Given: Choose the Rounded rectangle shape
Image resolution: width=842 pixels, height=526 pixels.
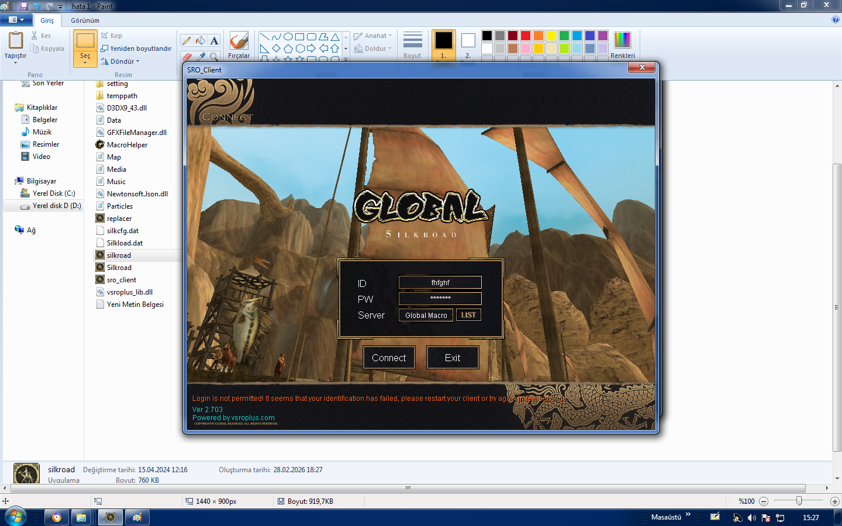Looking at the screenshot, I should pos(311,37).
